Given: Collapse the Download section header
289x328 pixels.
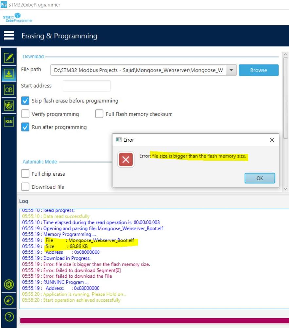Looking at the screenshot, I should coord(33,56).
